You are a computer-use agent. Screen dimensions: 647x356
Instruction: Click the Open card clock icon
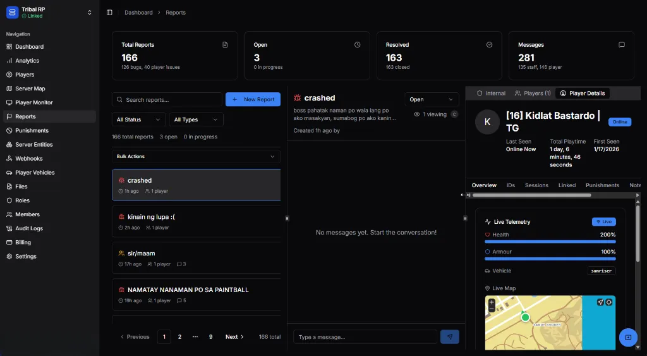pyautogui.click(x=358, y=45)
